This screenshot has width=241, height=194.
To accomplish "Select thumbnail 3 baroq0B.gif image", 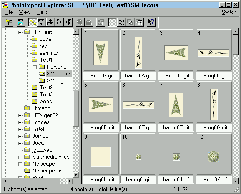I will pos(176,53).
